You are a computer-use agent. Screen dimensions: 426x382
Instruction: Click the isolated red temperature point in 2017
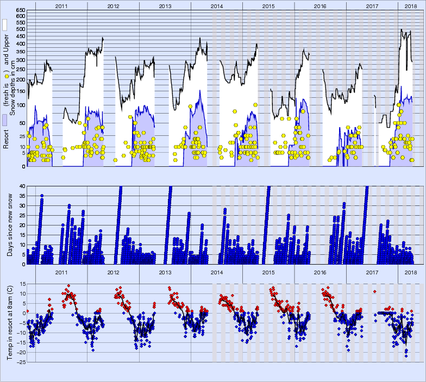point(374,291)
